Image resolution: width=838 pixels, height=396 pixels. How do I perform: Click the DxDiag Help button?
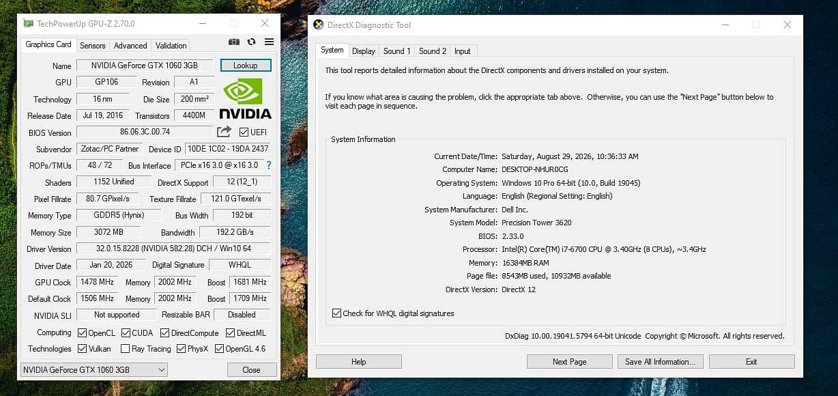pyautogui.click(x=359, y=362)
